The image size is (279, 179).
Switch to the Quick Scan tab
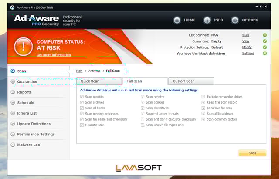click(99, 81)
